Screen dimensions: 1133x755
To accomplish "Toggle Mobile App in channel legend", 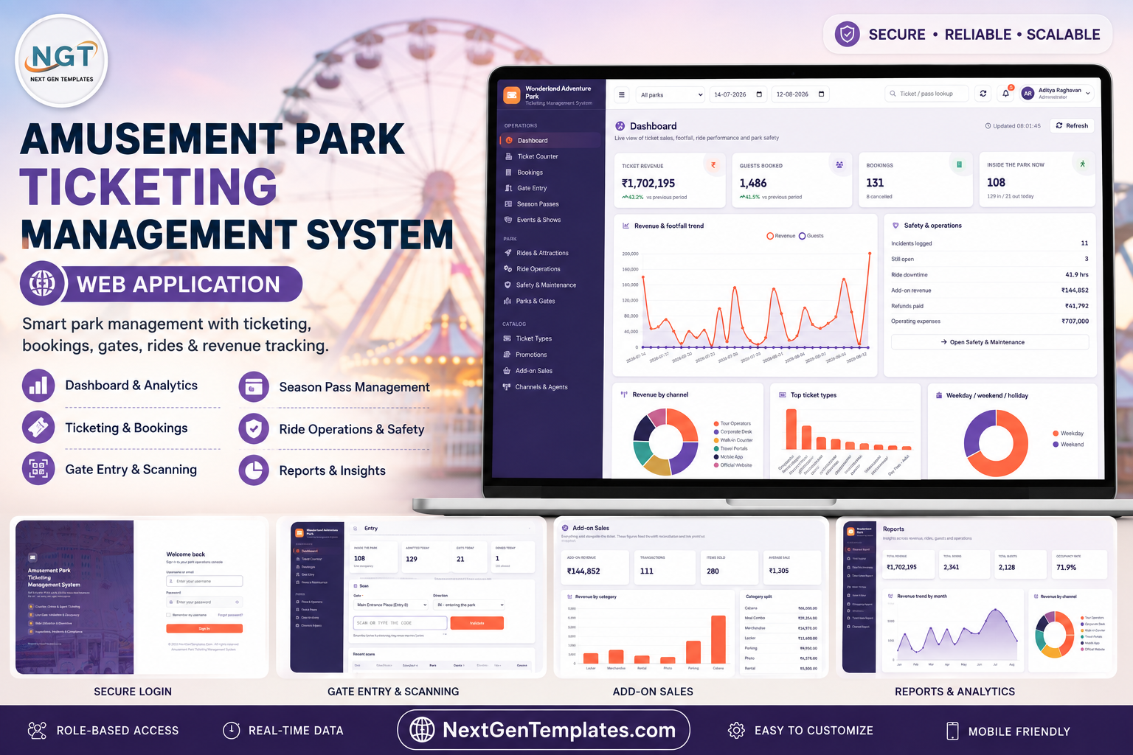I will [x=729, y=457].
